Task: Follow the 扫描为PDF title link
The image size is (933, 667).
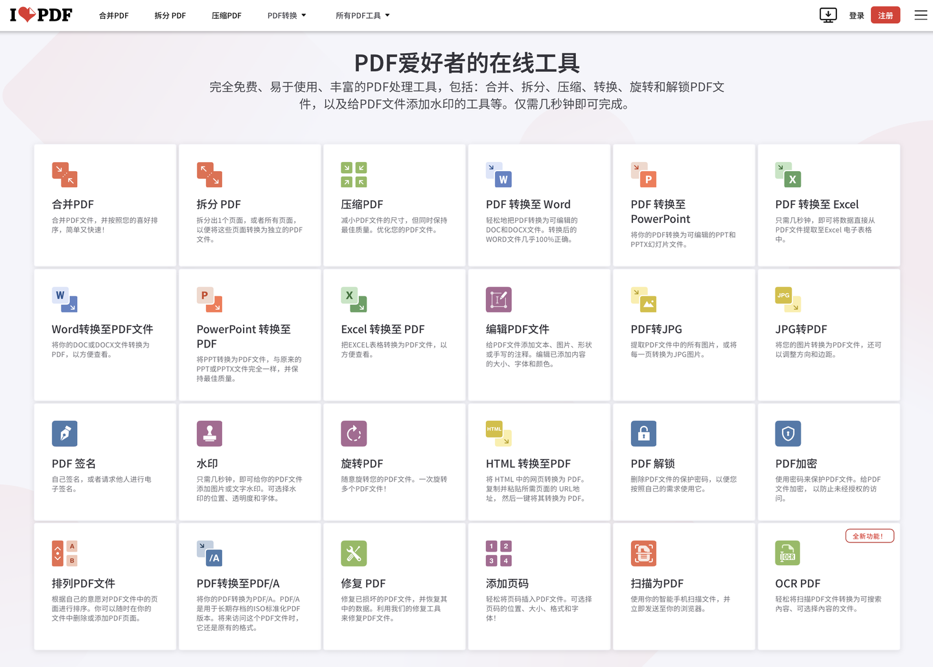Action: tap(657, 583)
